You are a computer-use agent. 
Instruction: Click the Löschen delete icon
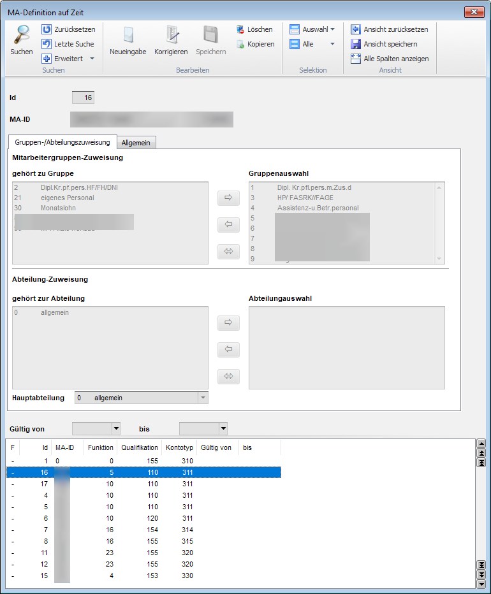tap(240, 29)
